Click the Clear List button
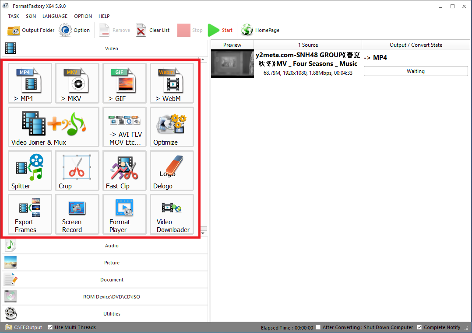The width and height of the screenshot is (472, 333). [153, 30]
